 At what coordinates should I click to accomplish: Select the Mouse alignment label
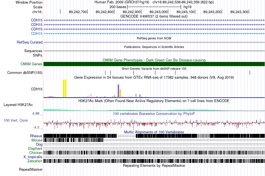[x=37, y=140]
